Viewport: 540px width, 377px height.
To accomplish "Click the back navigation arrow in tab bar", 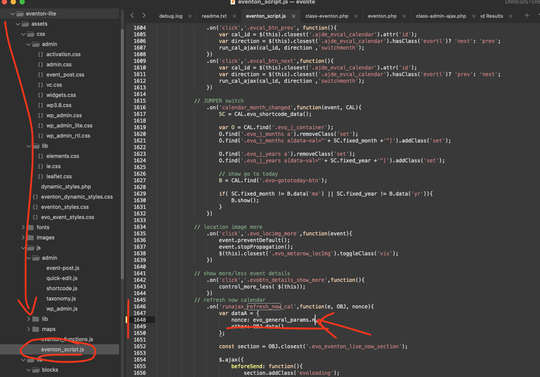I will tap(132, 15).
